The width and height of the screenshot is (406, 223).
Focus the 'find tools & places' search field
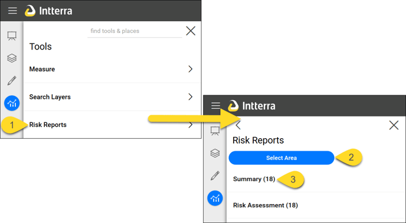[135, 31]
